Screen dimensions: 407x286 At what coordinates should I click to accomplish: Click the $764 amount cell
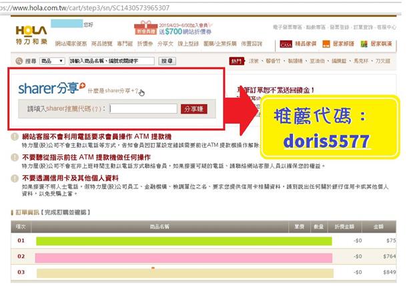pyautogui.click(x=390, y=257)
